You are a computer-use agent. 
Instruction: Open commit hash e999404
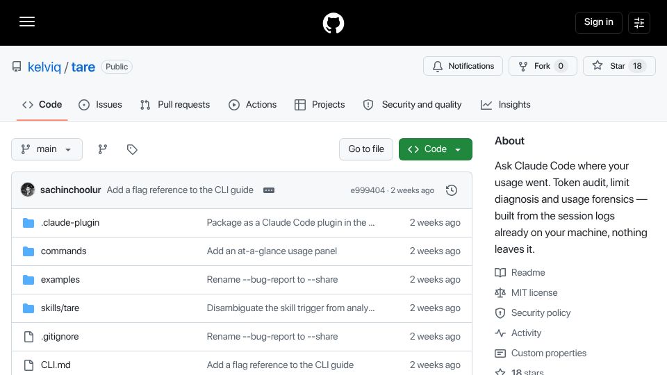pos(368,190)
